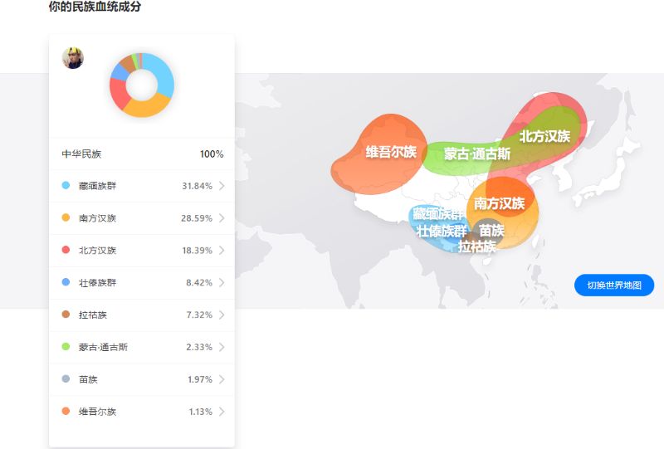Click the red dot beside 北方汉族
The width and height of the screenshot is (664, 449).
pyautogui.click(x=66, y=251)
